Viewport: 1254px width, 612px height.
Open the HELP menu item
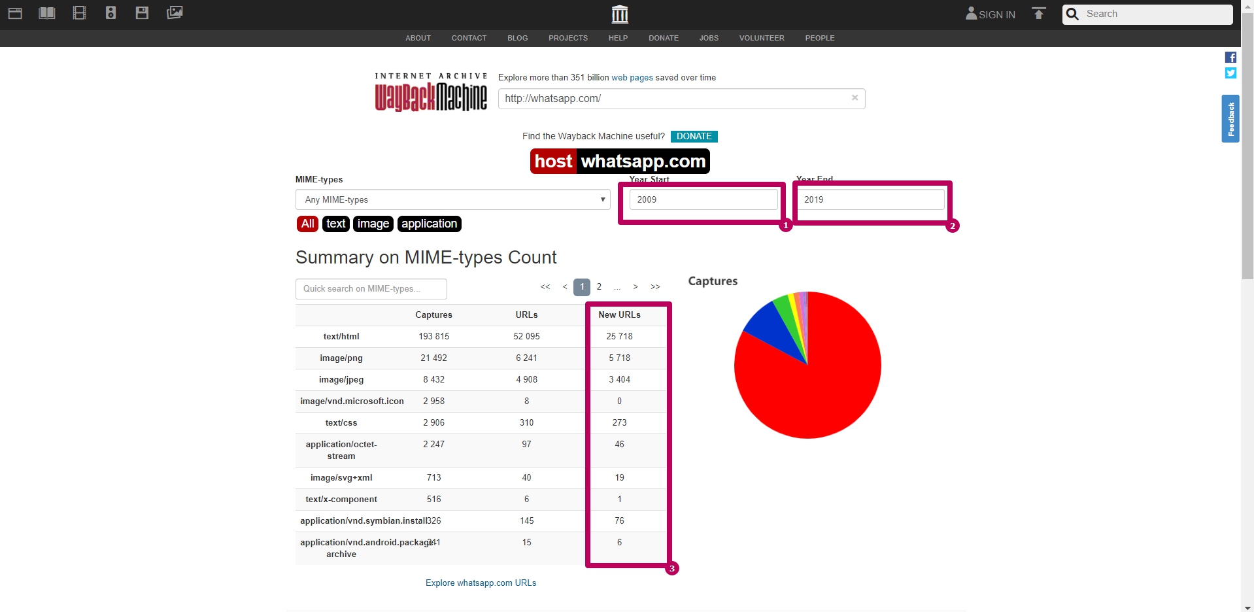click(x=618, y=38)
